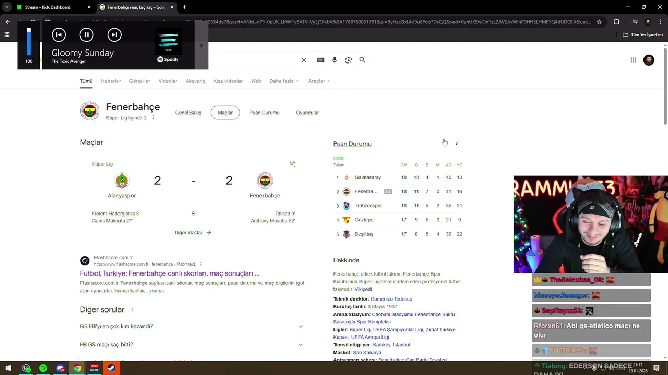The image size is (668, 375).
Task: Expand standings with the right chevron
Action: click(x=456, y=144)
